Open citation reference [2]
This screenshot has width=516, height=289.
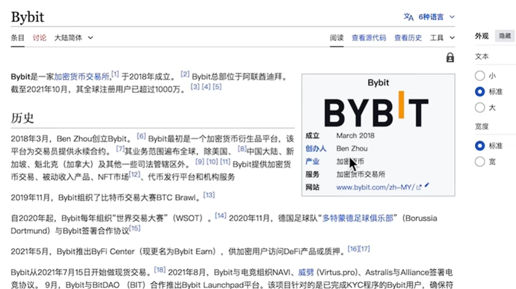pyautogui.click(x=185, y=74)
